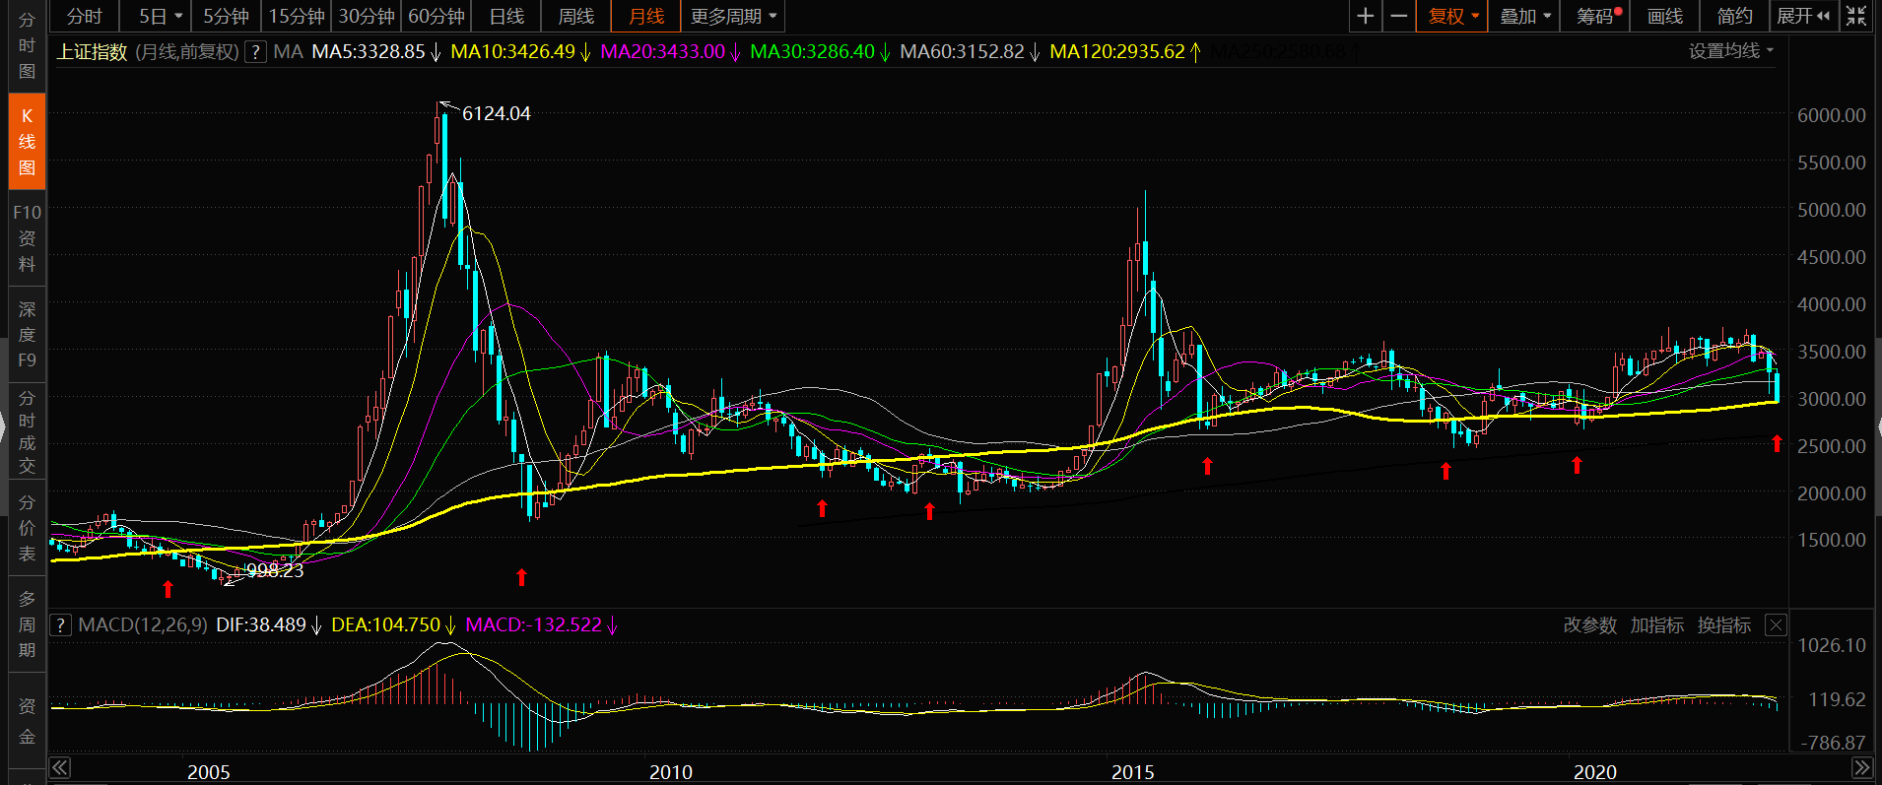Open MACD indicator help question mark
The width and height of the screenshot is (1882, 785).
click(x=60, y=625)
